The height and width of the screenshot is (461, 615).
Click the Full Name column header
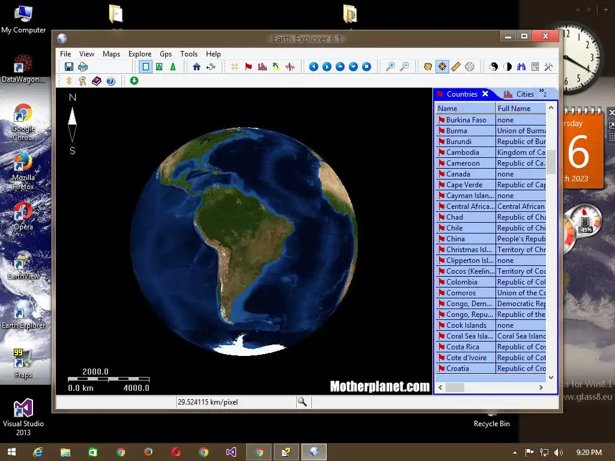coord(521,108)
